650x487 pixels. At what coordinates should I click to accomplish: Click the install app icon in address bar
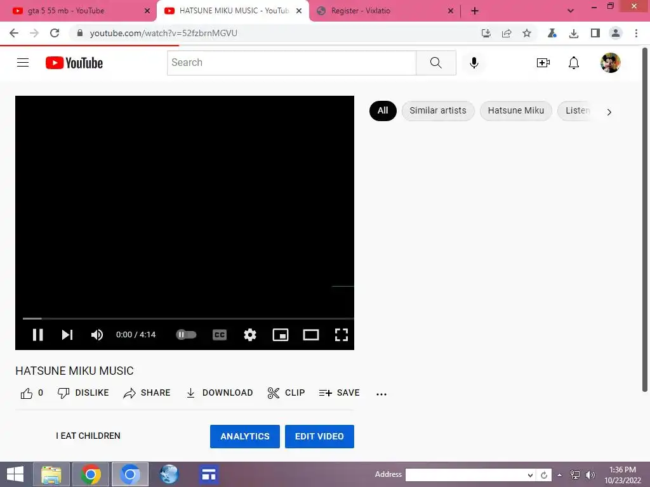point(486,33)
